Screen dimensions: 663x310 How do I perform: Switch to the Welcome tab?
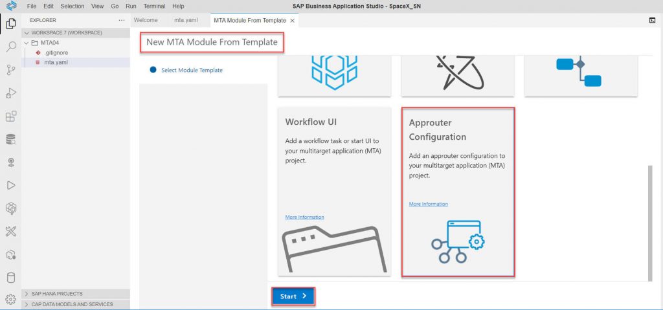(146, 20)
